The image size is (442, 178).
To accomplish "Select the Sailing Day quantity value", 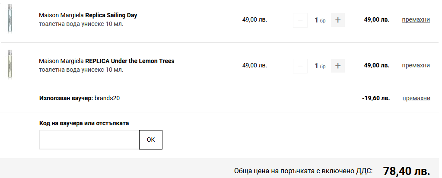I will click(316, 20).
